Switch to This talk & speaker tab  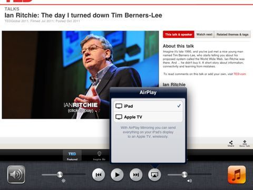click(x=179, y=34)
